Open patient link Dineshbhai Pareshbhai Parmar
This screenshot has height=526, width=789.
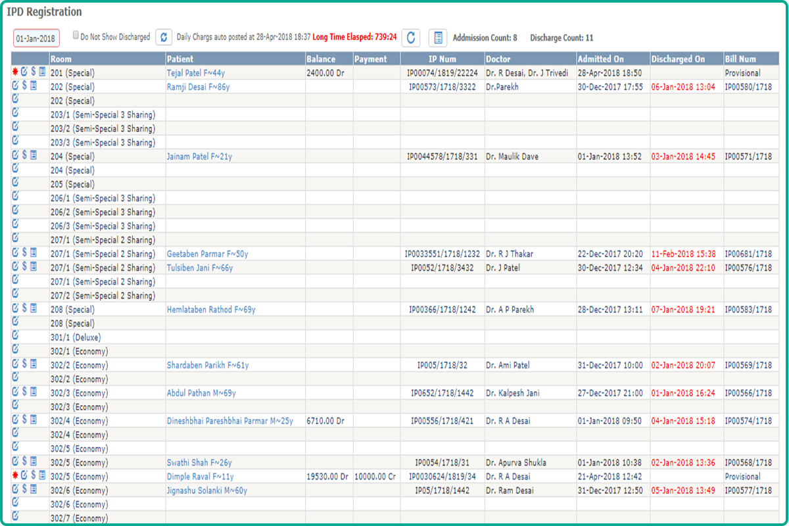pos(229,421)
